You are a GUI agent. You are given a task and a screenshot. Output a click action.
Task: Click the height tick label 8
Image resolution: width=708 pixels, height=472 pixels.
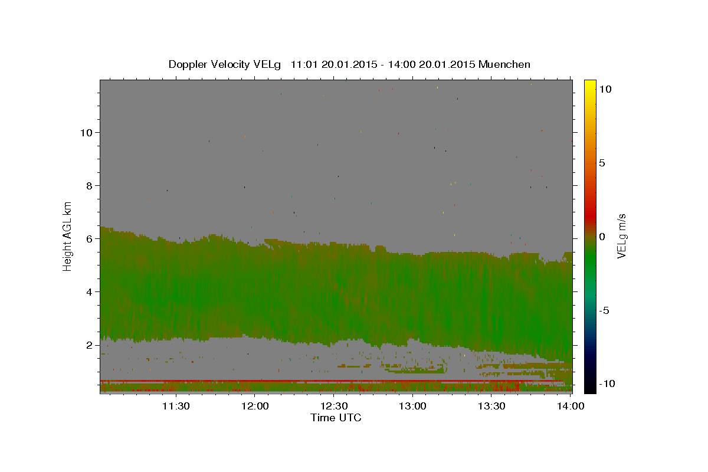[91, 185]
